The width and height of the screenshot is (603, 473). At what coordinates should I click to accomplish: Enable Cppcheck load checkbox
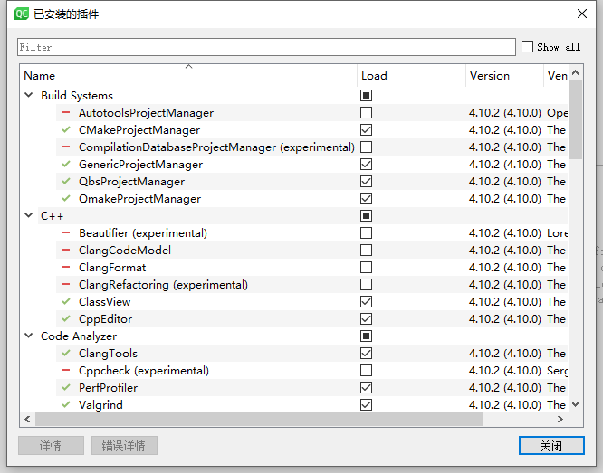(x=366, y=371)
